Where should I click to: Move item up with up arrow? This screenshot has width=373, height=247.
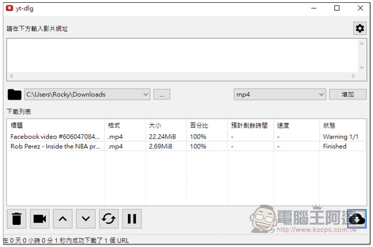pos(63,219)
